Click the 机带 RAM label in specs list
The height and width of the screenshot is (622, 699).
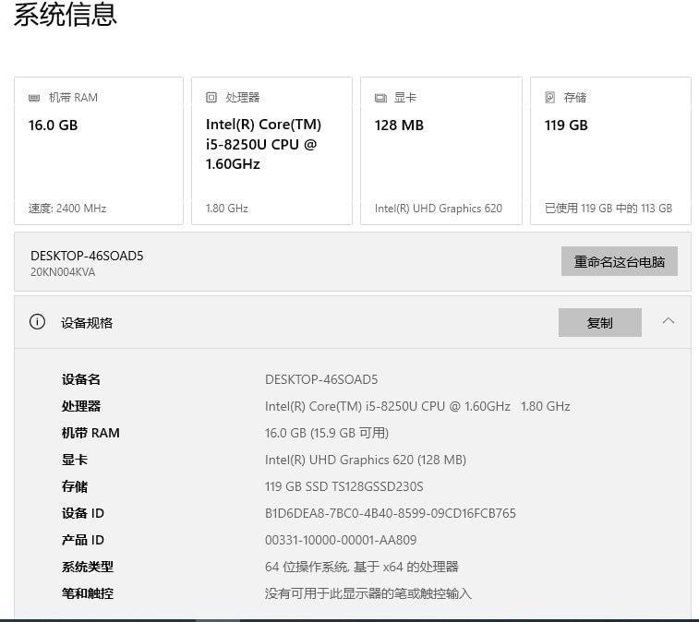coord(90,433)
